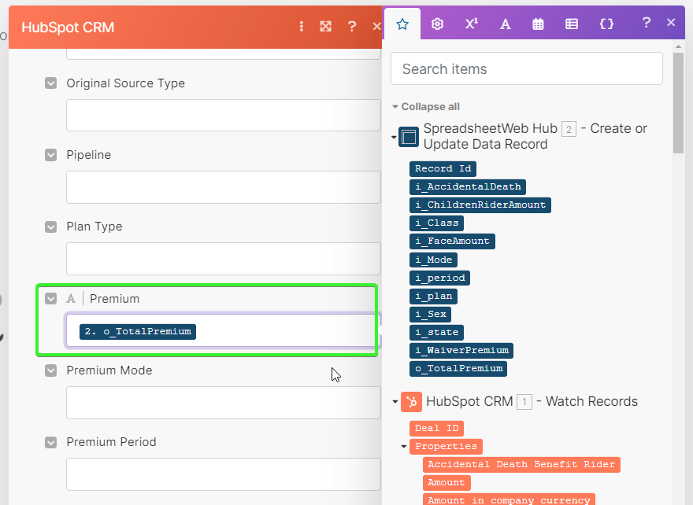Toggle the Premium Mode checkbox
This screenshot has width=693, height=505.
[x=51, y=370]
